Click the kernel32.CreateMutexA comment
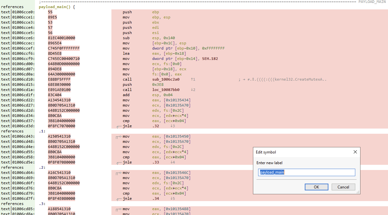Viewport: 388px width, 215px height. point(282,79)
